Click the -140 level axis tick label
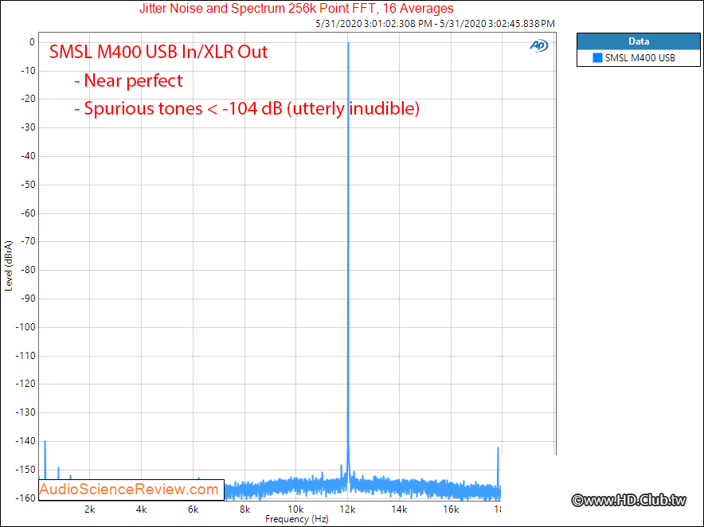The image size is (704, 527). pos(25,441)
